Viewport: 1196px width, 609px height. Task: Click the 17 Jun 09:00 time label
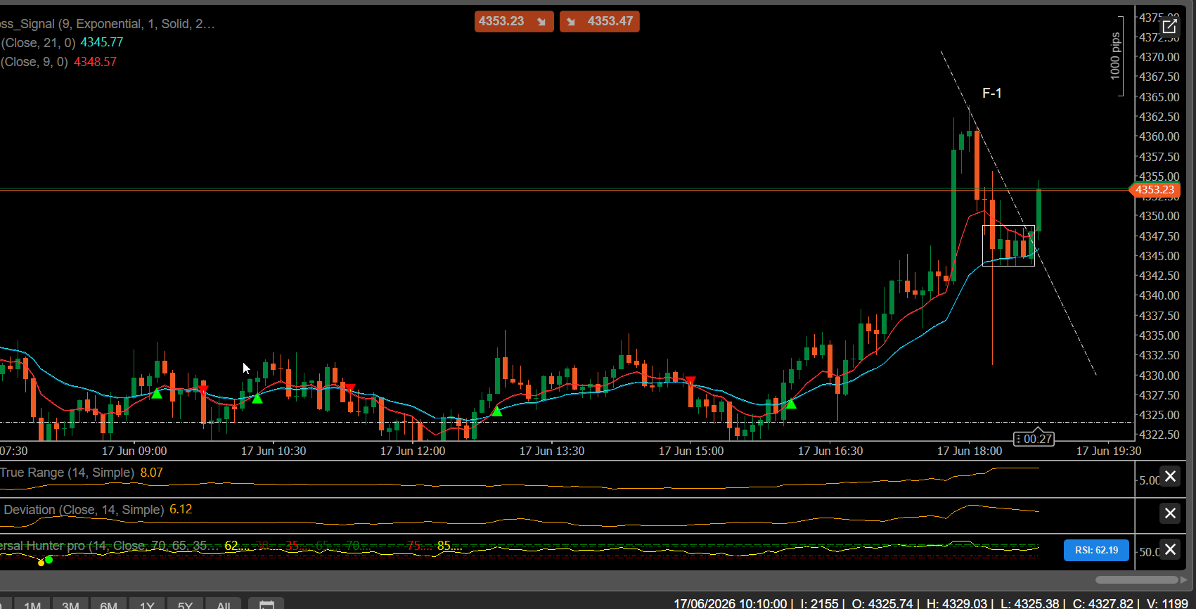coord(134,451)
